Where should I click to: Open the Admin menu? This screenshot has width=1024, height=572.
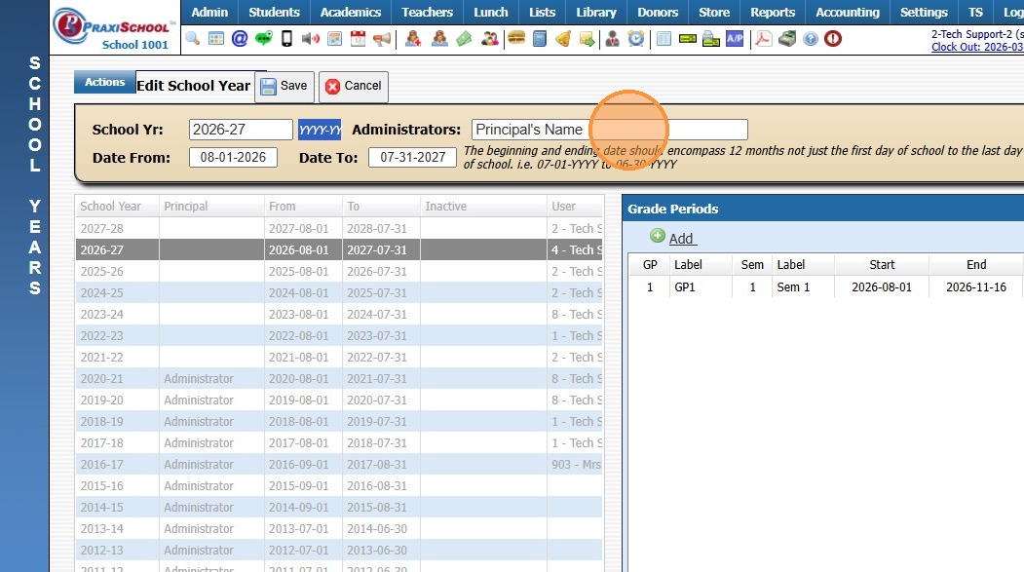click(209, 13)
